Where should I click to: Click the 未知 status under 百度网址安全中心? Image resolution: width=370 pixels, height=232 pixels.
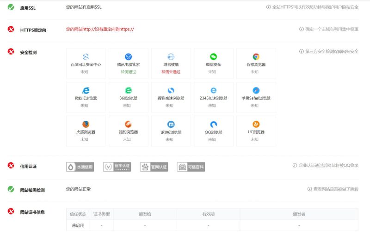(x=84, y=72)
